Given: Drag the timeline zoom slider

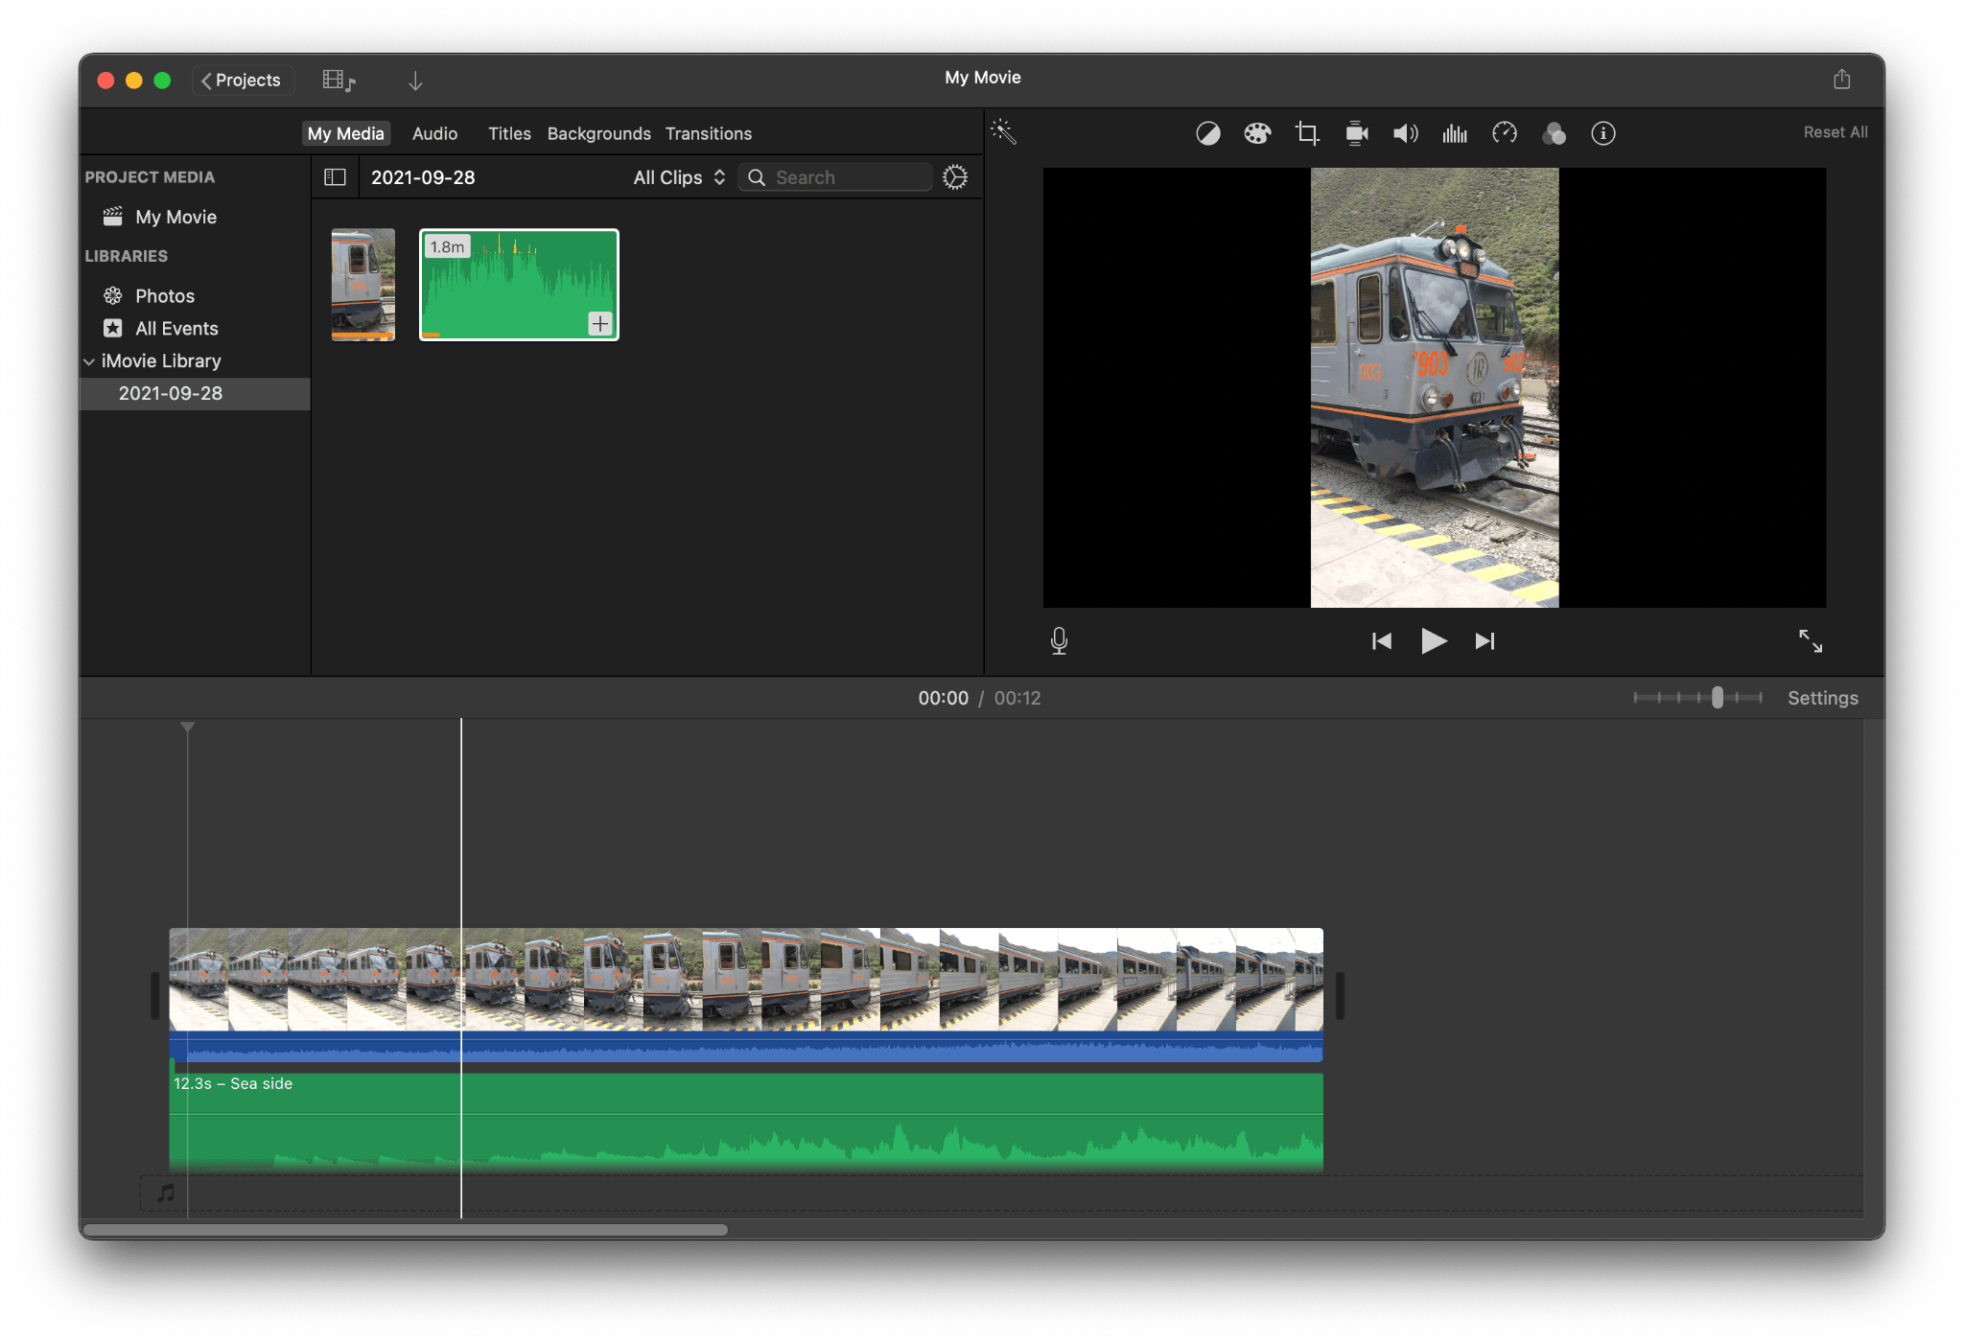Looking at the screenshot, I should (1719, 698).
